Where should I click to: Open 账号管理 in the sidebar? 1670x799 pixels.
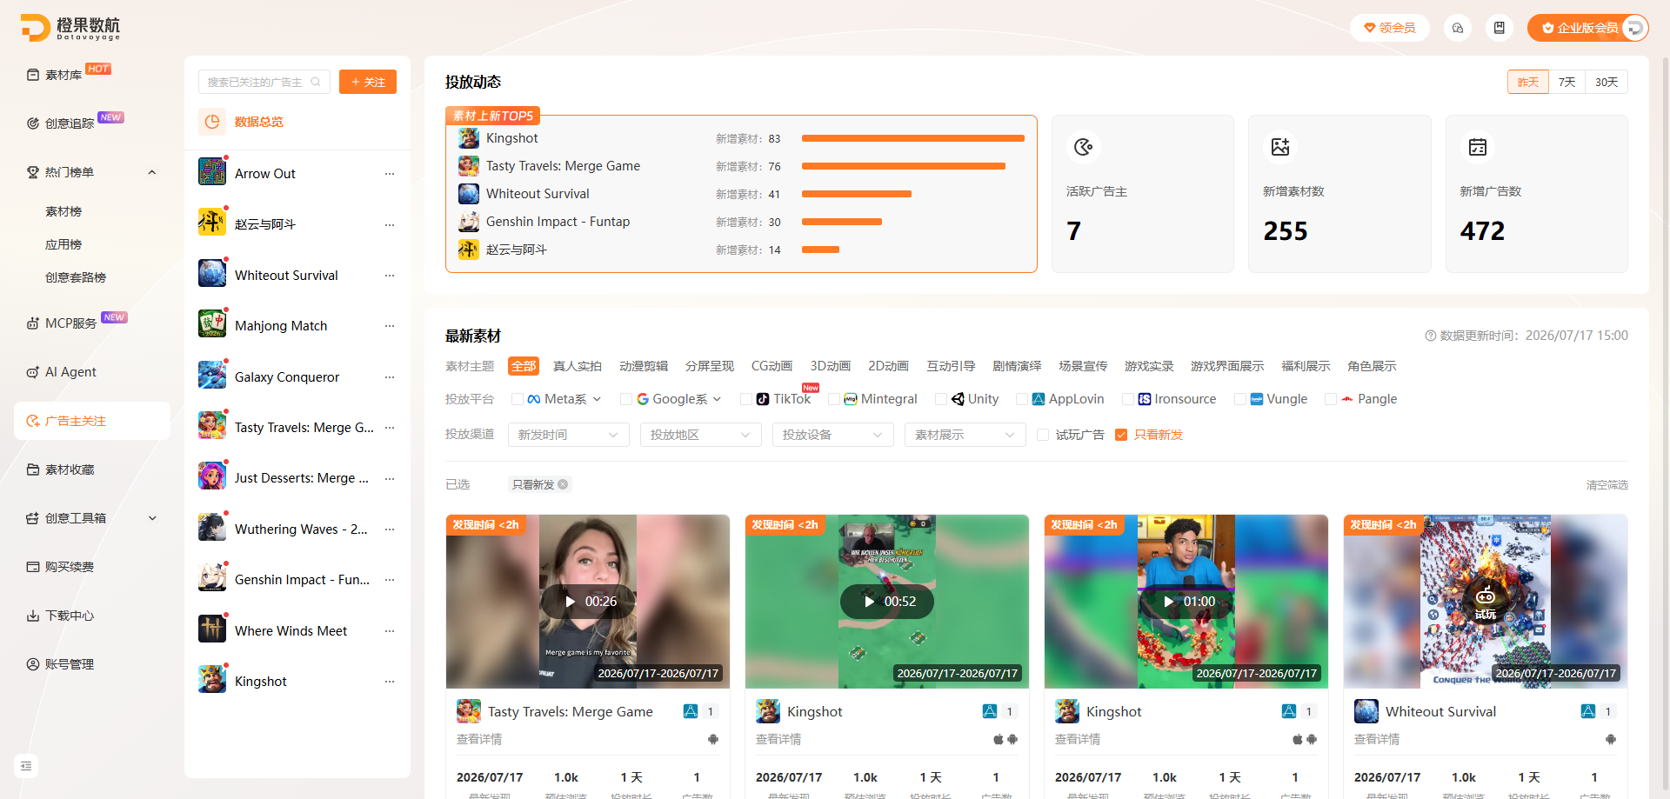click(x=69, y=664)
